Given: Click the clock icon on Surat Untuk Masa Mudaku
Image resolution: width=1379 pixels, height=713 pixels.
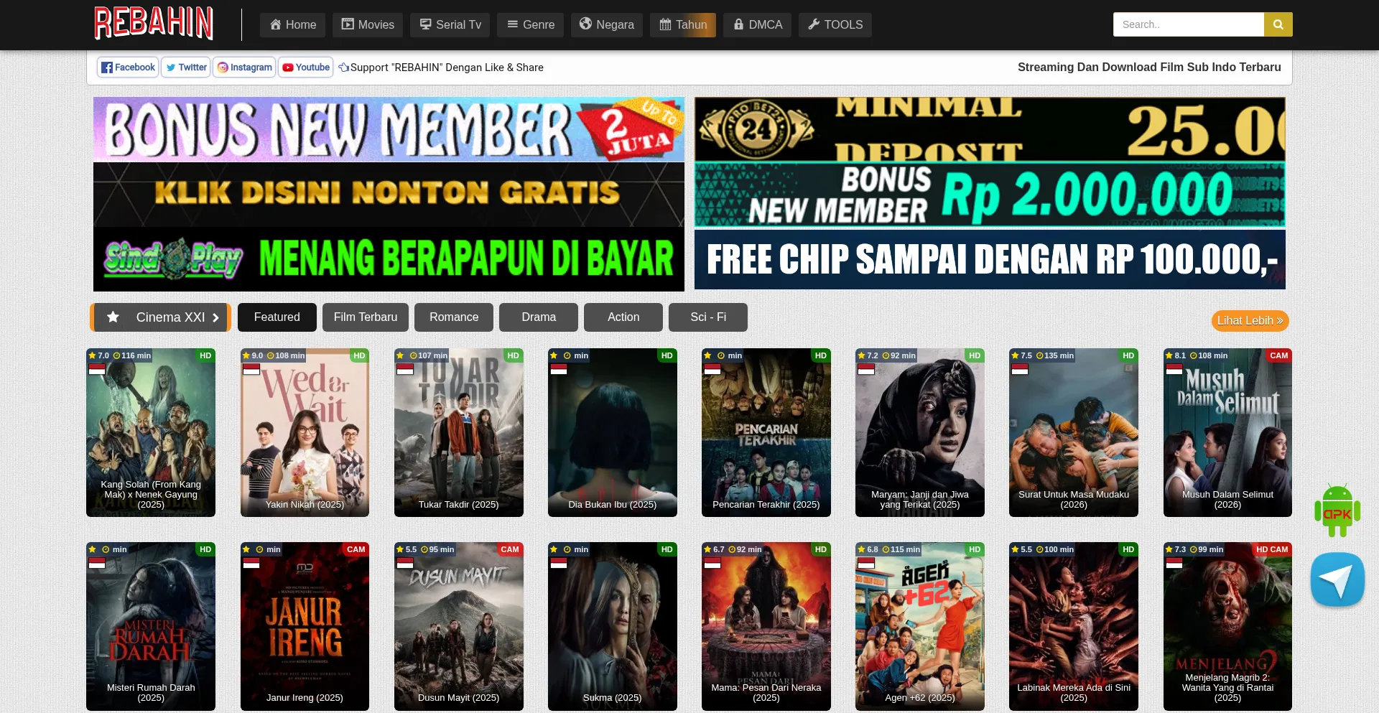Looking at the screenshot, I should (x=1039, y=355).
